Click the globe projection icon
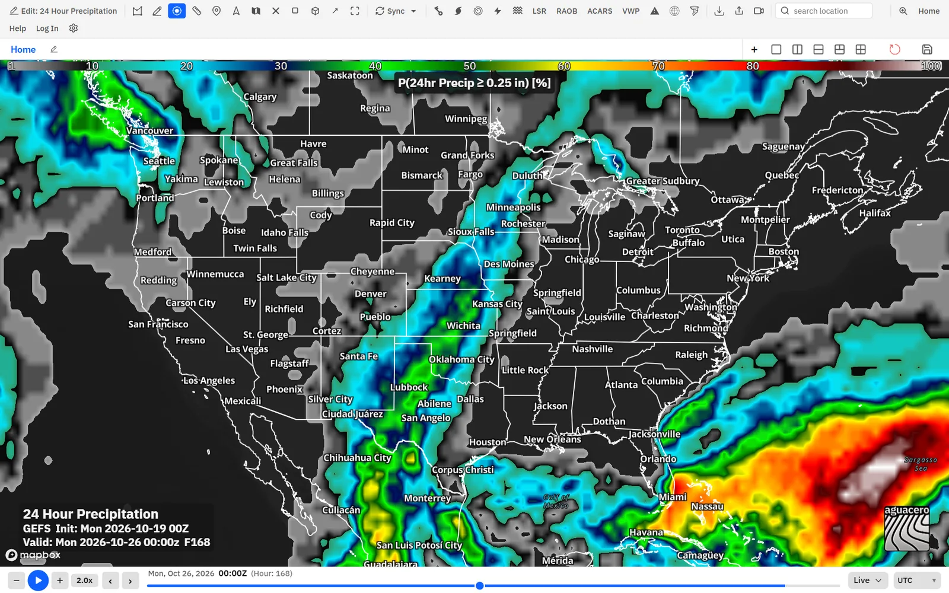This screenshot has width=949, height=593. pos(674,11)
